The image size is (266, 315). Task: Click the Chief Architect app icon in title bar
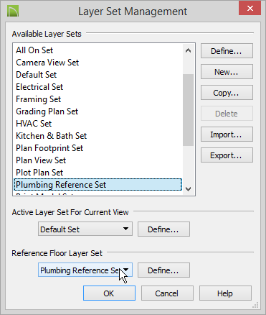click(x=13, y=12)
